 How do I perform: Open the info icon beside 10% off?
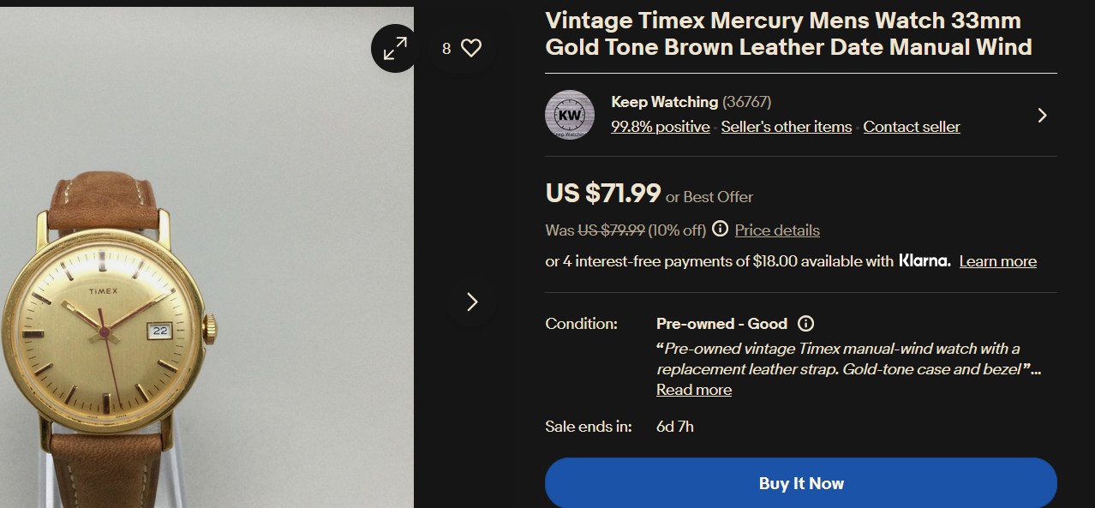click(x=721, y=229)
